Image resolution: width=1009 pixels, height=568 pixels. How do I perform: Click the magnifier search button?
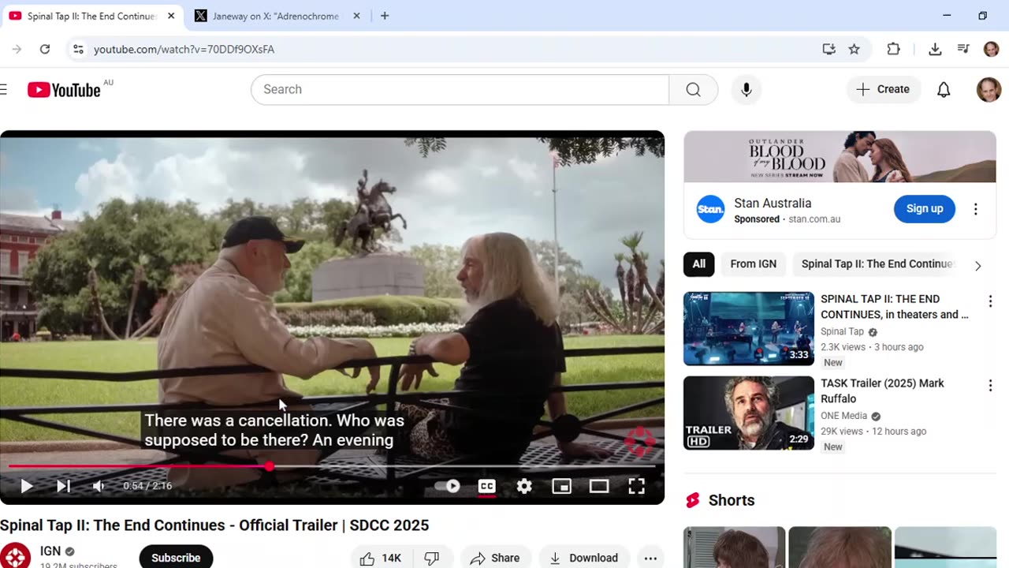693,89
